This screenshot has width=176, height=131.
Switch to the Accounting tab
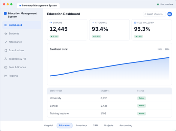126,125
